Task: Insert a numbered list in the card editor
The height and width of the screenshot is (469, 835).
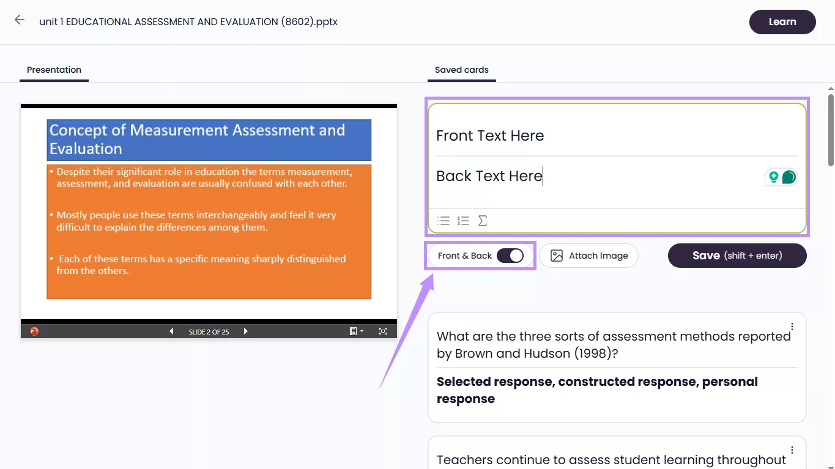Action: [x=463, y=221]
